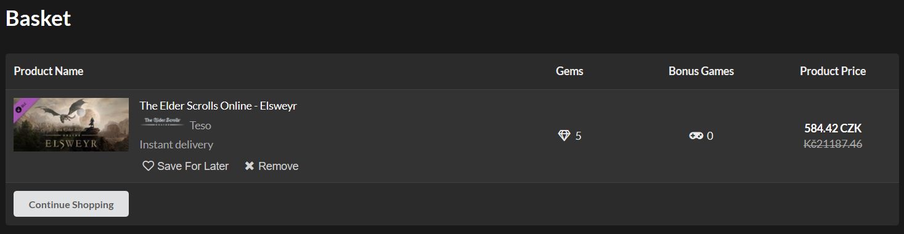Click the Basket page heading
Image resolution: width=904 pixels, height=234 pixels.
tap(38, 18)
